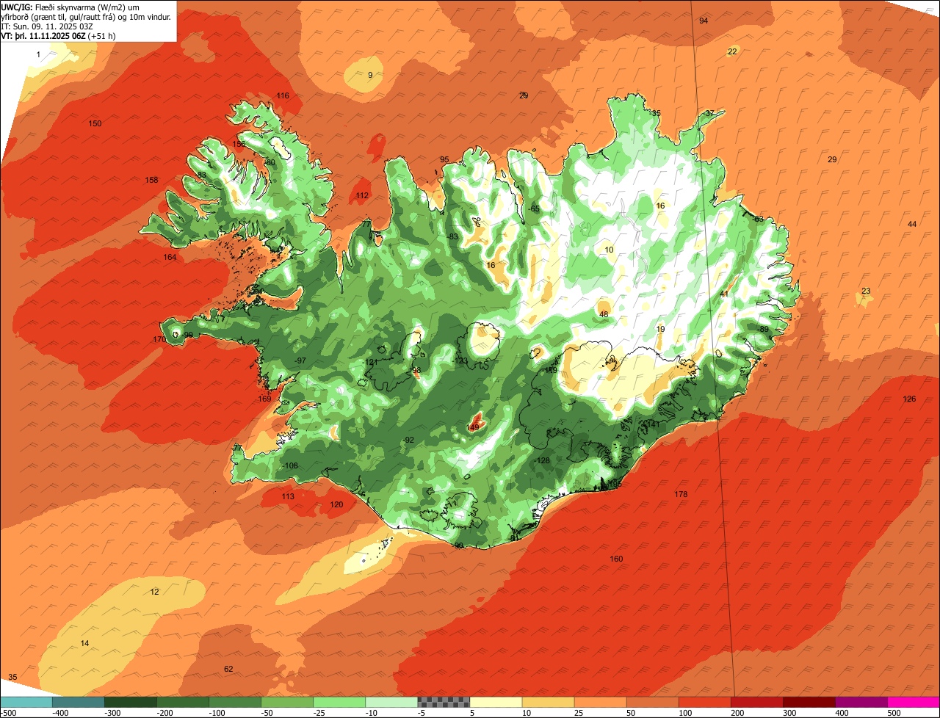Pick the -50 to -25 green legend swatch

coord(286,702)
